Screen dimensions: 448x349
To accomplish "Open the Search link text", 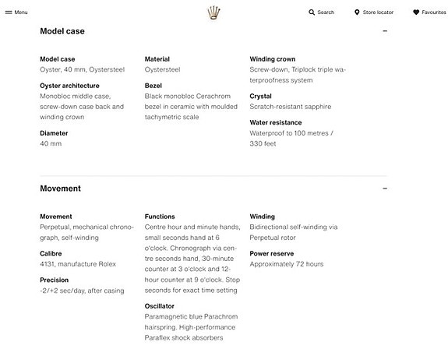I will pyautogui.click(x=326, y=12).
